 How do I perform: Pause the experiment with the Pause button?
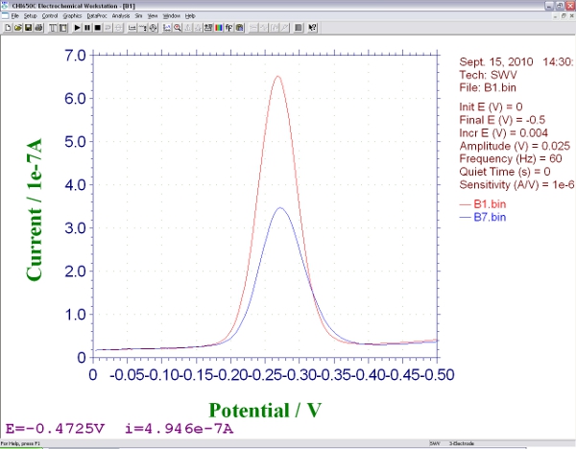click(87, 28)
